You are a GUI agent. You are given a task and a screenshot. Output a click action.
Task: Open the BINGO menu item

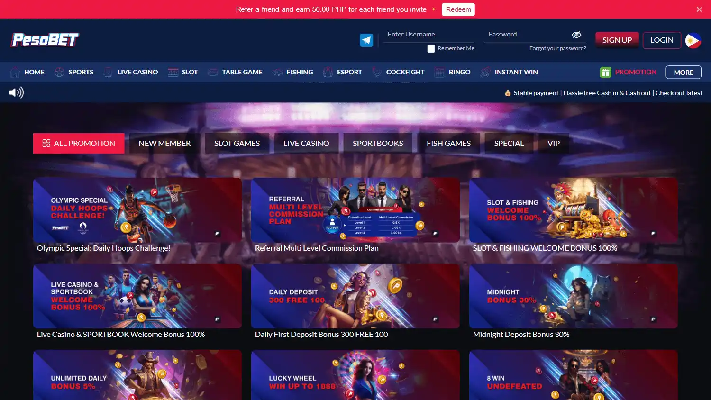[x=460, y=72]
